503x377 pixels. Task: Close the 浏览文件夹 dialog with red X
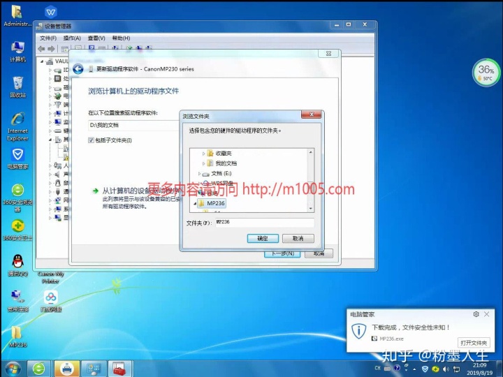(x=311, y=114)
